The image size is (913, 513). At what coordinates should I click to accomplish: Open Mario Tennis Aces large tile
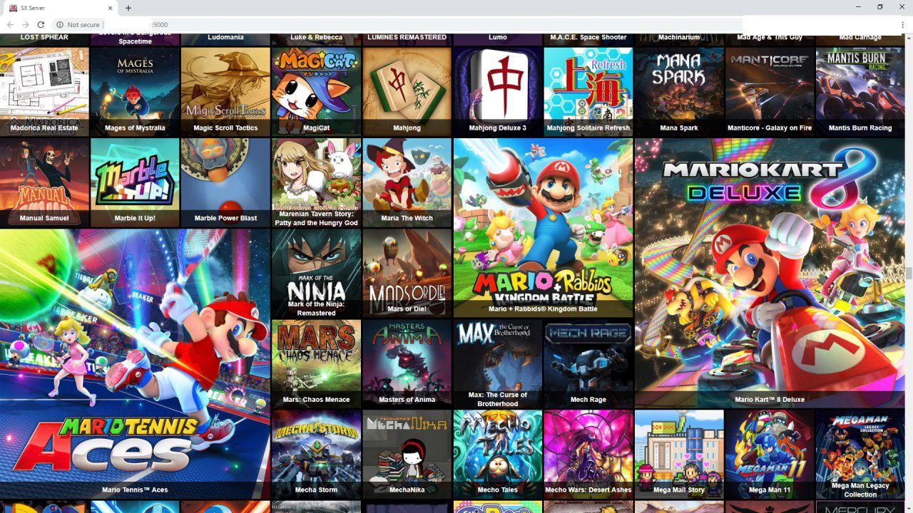click(135, 363)
